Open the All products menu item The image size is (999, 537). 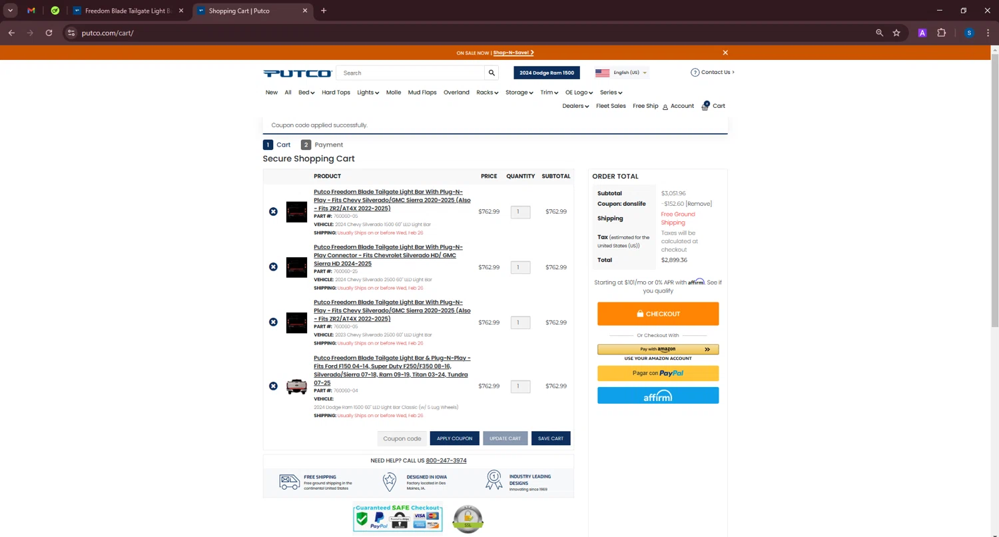pyautogui.click(x=288, y=93)
